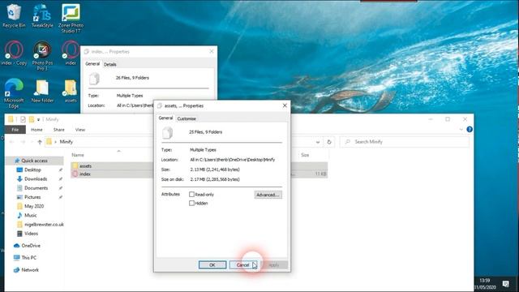Navigate back in File Explorer

click(x=11, y=142)
